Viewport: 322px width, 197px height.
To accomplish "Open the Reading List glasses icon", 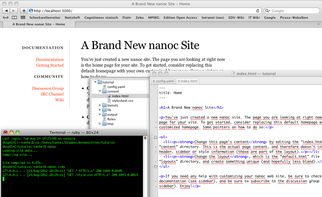I will [6, 18].
